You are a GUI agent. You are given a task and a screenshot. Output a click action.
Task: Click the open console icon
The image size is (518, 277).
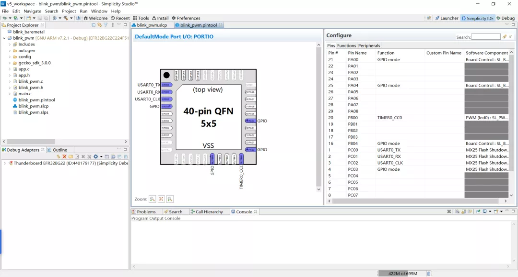click(x=496, y=211)
